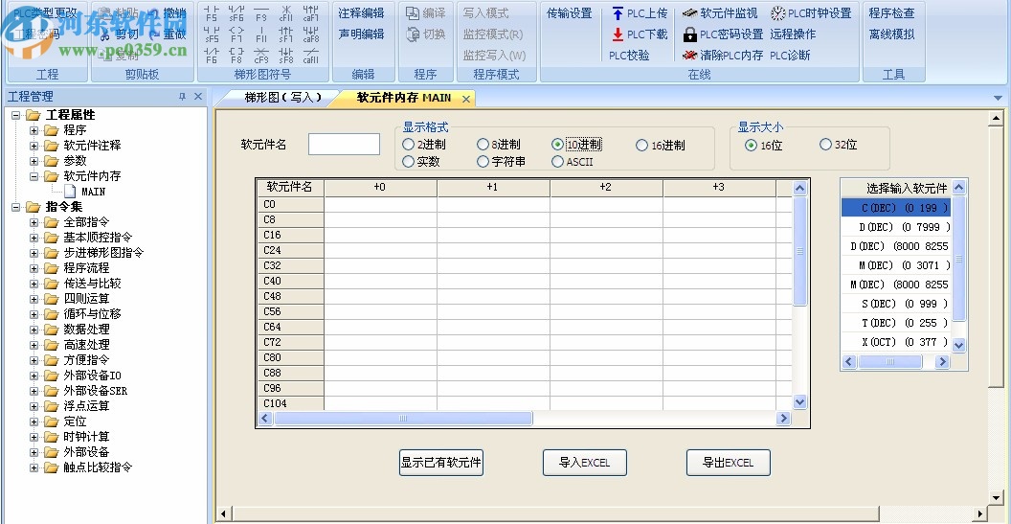Insert normally closed contact F6
1011x524 pixels.
click(x=212, y=56)
